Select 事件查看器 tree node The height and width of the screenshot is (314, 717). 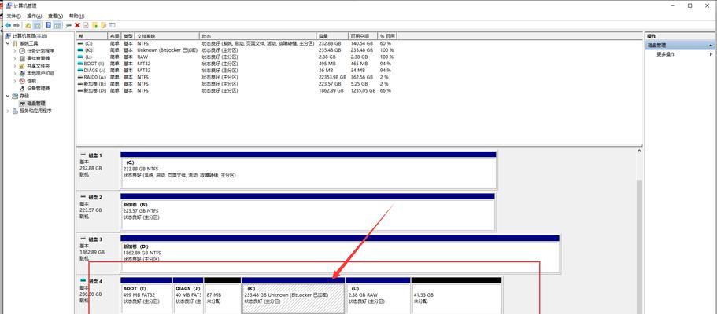(x=38, y=58)
